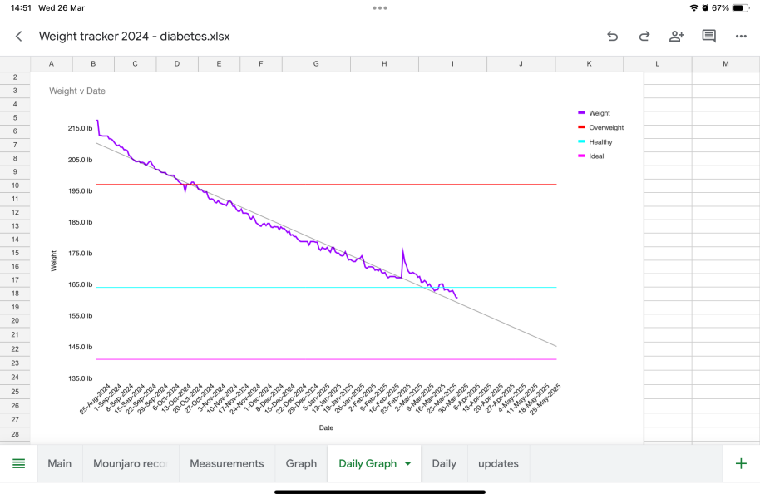Tap the back chevron to exit spreadsheet
This screenshot has height=499, width=760.
tap(18, 37)
